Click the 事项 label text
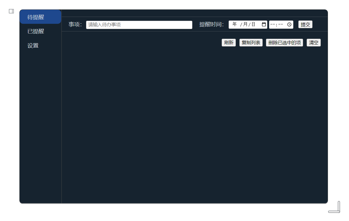 (75, 25)
